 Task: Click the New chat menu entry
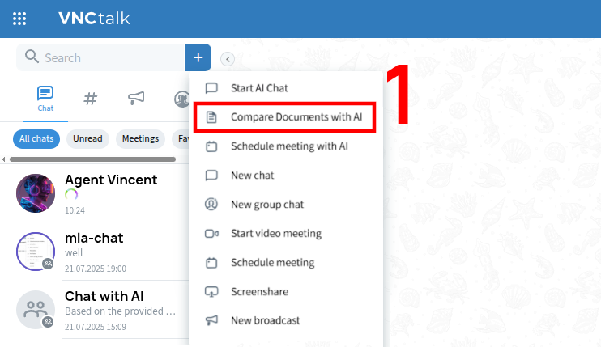click(253, 176)
